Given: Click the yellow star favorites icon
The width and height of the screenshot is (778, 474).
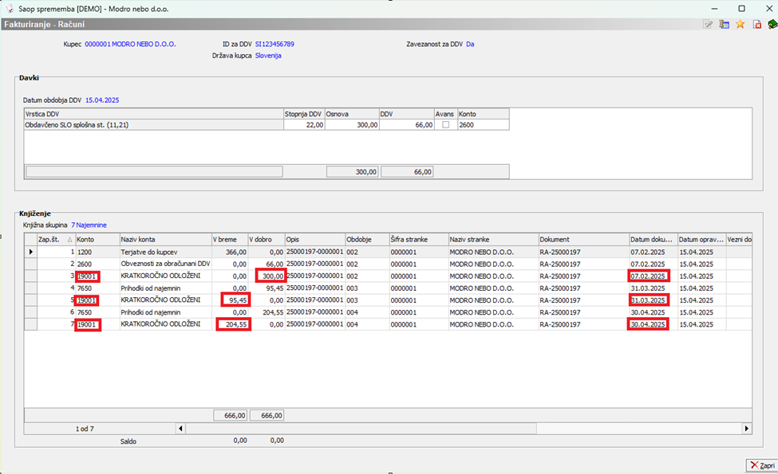Looking at the screenshot, I should point(740,25).
